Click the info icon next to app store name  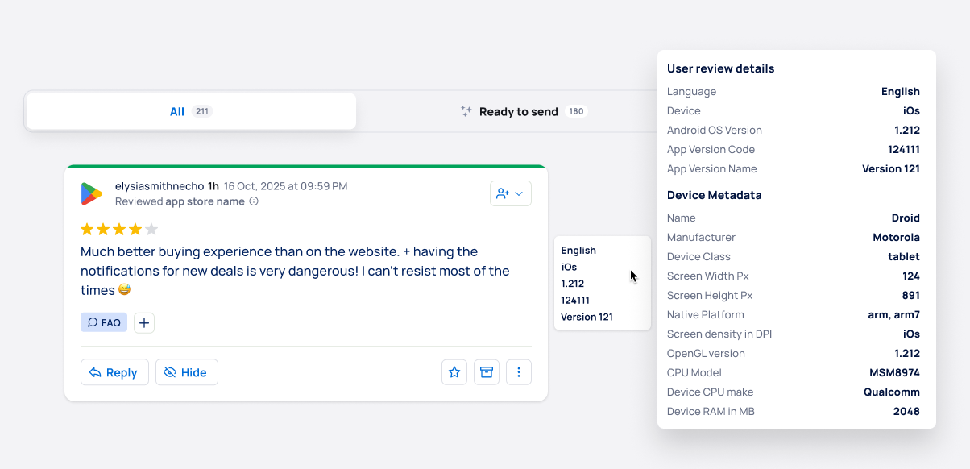tap(254, 201)
